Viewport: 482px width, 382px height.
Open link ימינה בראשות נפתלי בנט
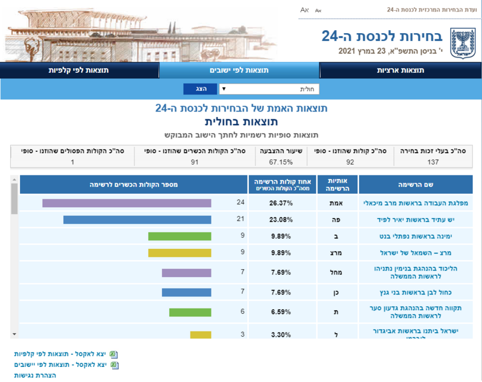click(x=416, y=236)
